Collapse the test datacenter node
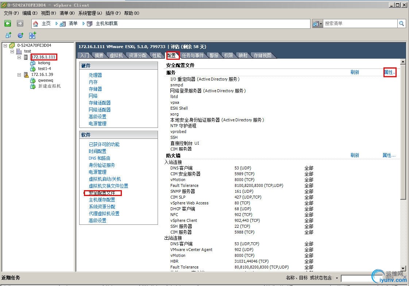Screen dimensions: 409x286 point(12,51)
